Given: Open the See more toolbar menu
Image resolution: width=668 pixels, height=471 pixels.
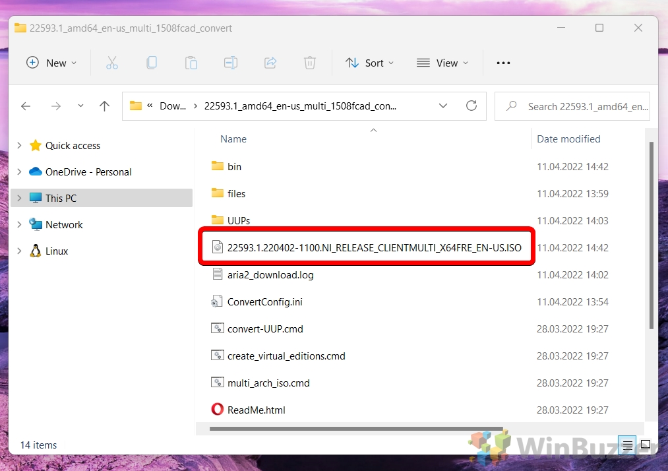Looking at the screenshot, I should (503, 63).
